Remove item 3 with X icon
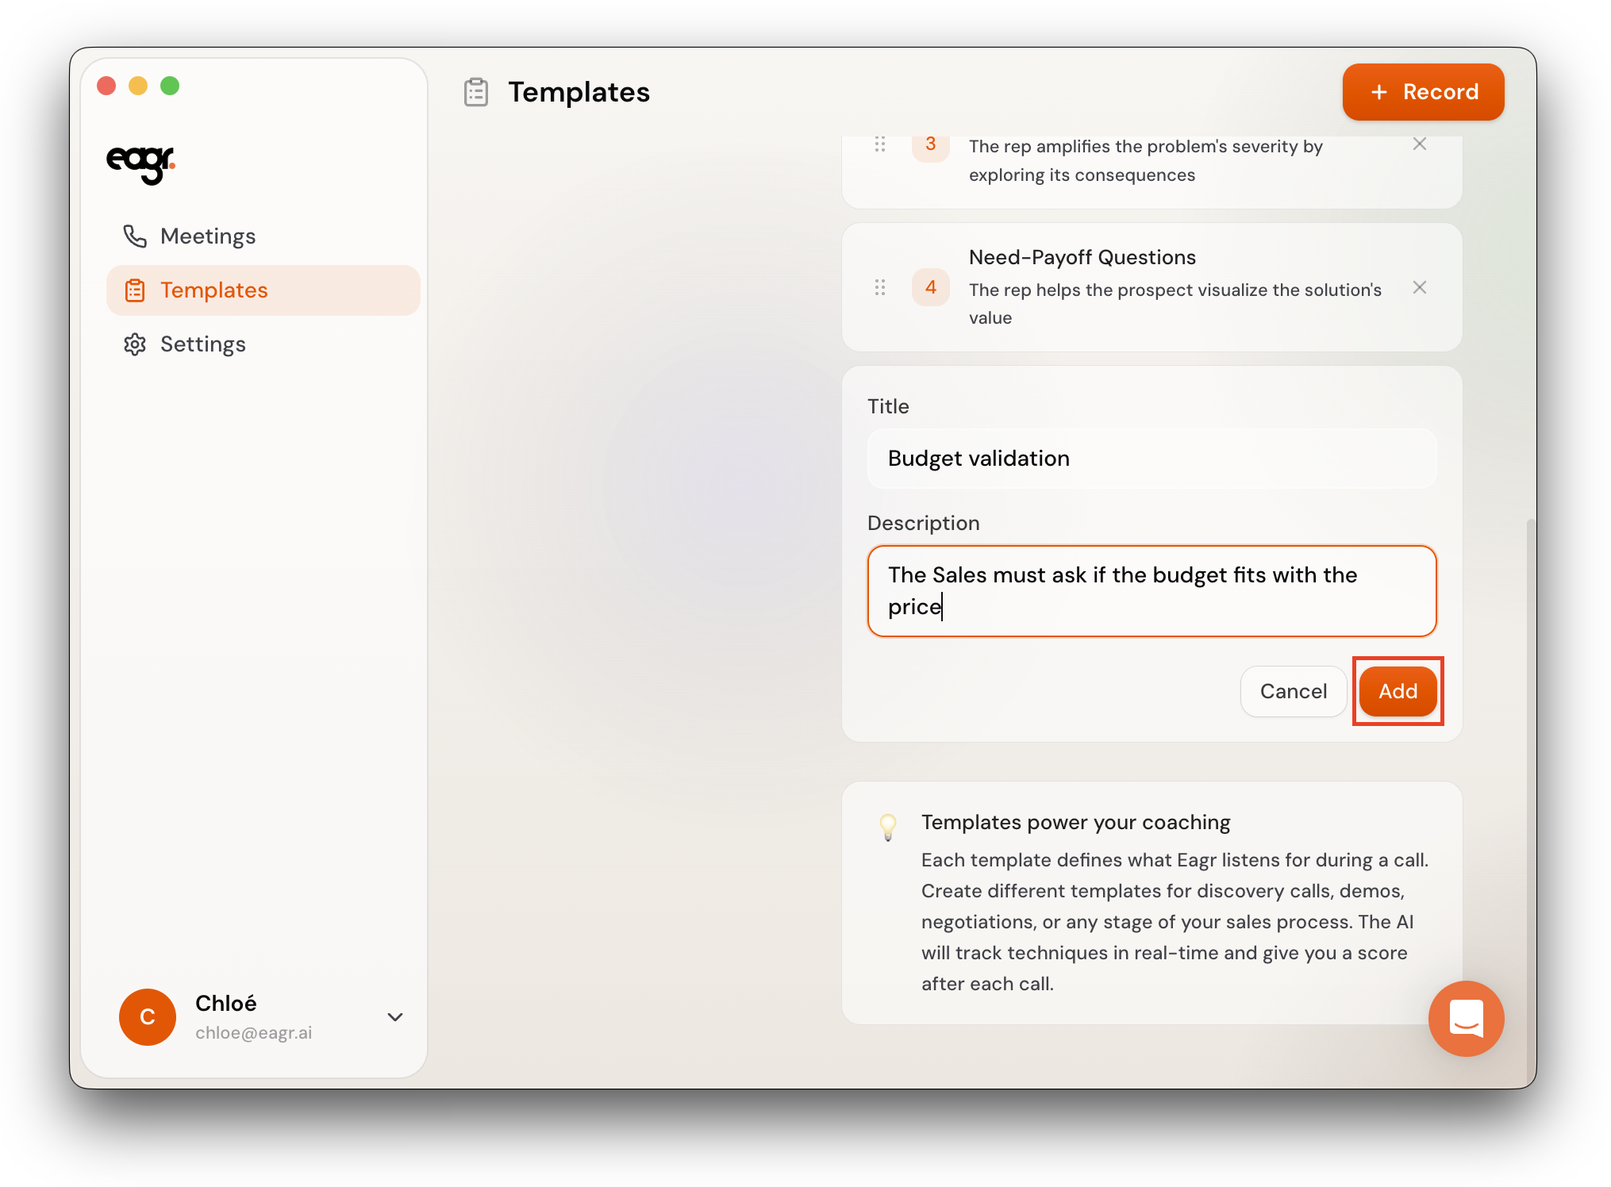 pyautogui.click(x=1419, y=144)
